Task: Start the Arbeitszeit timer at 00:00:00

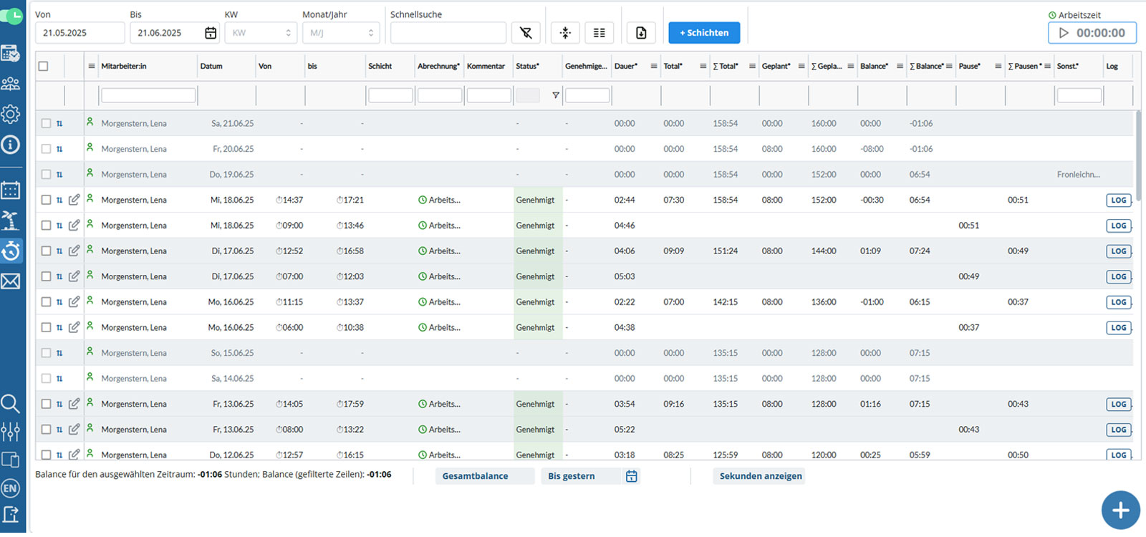Action: [x=1092, y=33]
